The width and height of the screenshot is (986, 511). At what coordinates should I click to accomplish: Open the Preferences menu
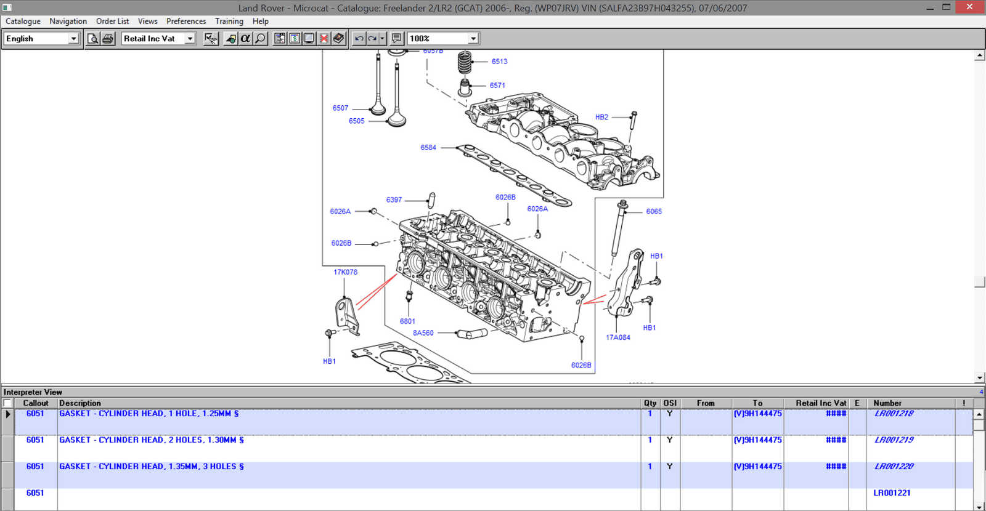(x=186, y=22)
